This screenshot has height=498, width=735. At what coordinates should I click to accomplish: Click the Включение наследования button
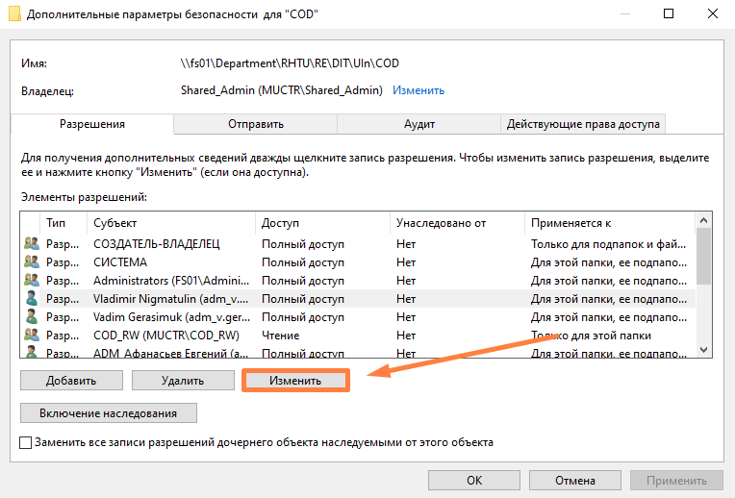[109, 413]
